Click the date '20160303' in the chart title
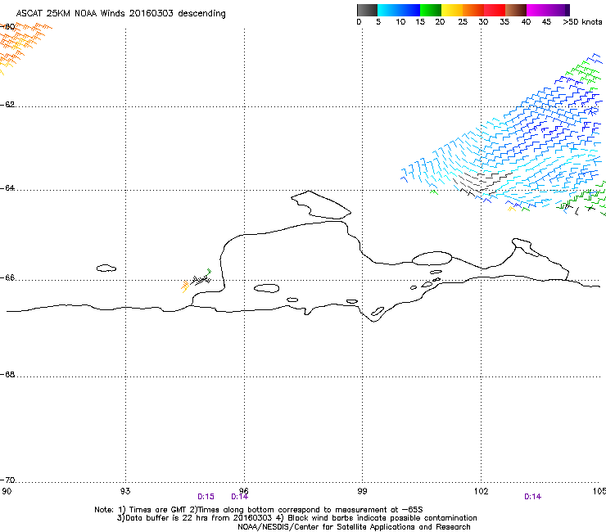The image size is (606, 532). click(151, 13)
